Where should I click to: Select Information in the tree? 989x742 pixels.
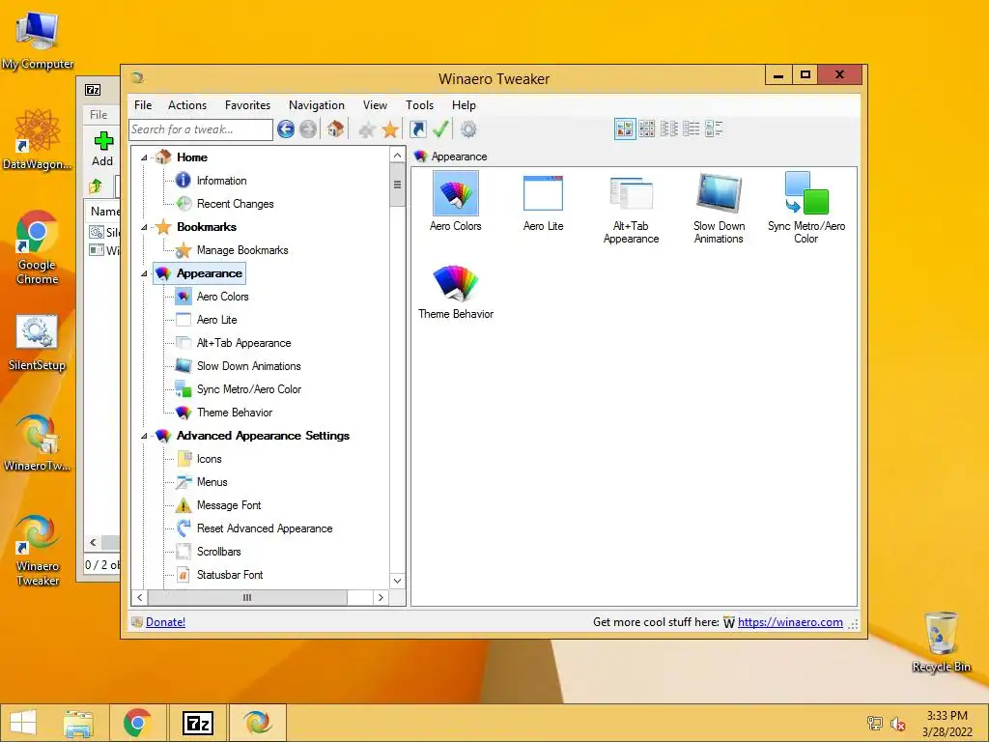click(221, 181)
